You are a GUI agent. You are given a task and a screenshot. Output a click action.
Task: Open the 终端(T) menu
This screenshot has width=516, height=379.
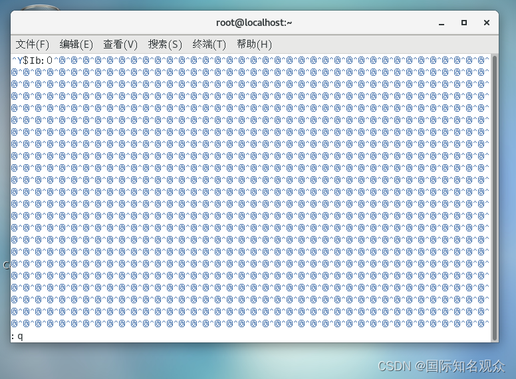pyautogui.click(x=209, y=44)
